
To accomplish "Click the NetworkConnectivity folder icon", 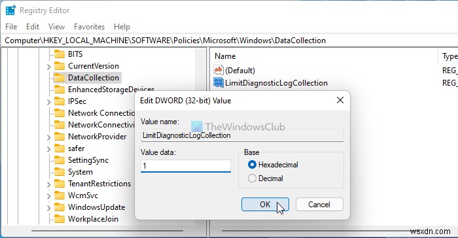I will click(x=60, y=125).
